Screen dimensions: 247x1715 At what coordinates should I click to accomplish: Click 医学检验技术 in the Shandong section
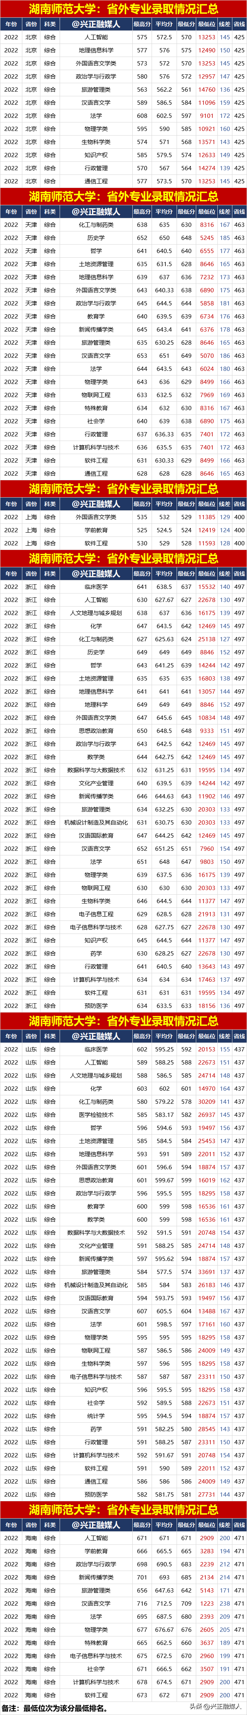pos(96,1115)
